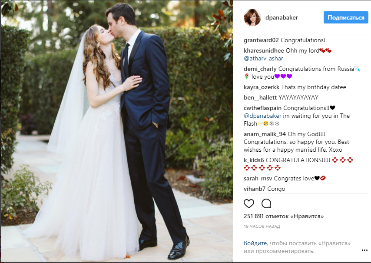Open cwtheflaspain's profile
Image resolution: width=371 pixels, height=263 pixels.
click(x=262, y=108)
